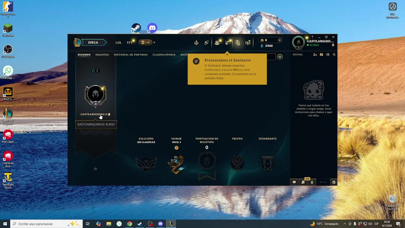Open Task View on the taskbar

coord(88,224)
